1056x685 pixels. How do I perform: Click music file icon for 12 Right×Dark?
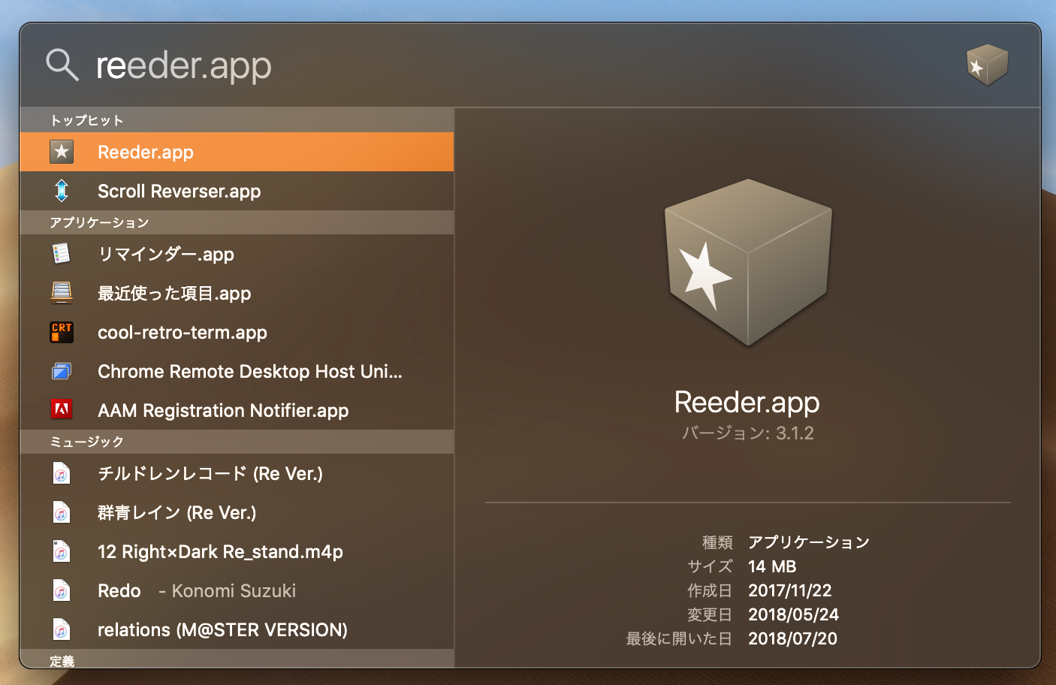coord(62,551)
